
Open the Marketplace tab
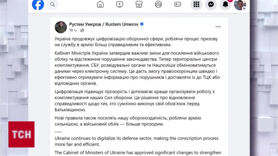click(139, 4)
